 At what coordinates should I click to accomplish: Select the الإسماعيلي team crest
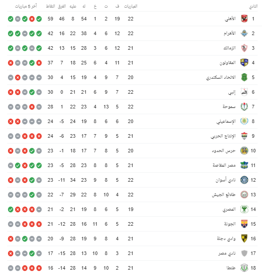click(x=244, y=121)
